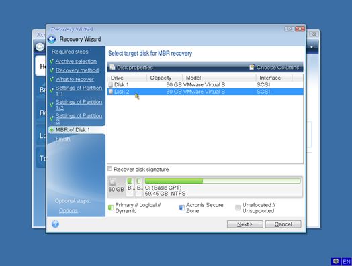Click the system tray icon beside EN
Screen dimensions: 352x266
336,261
